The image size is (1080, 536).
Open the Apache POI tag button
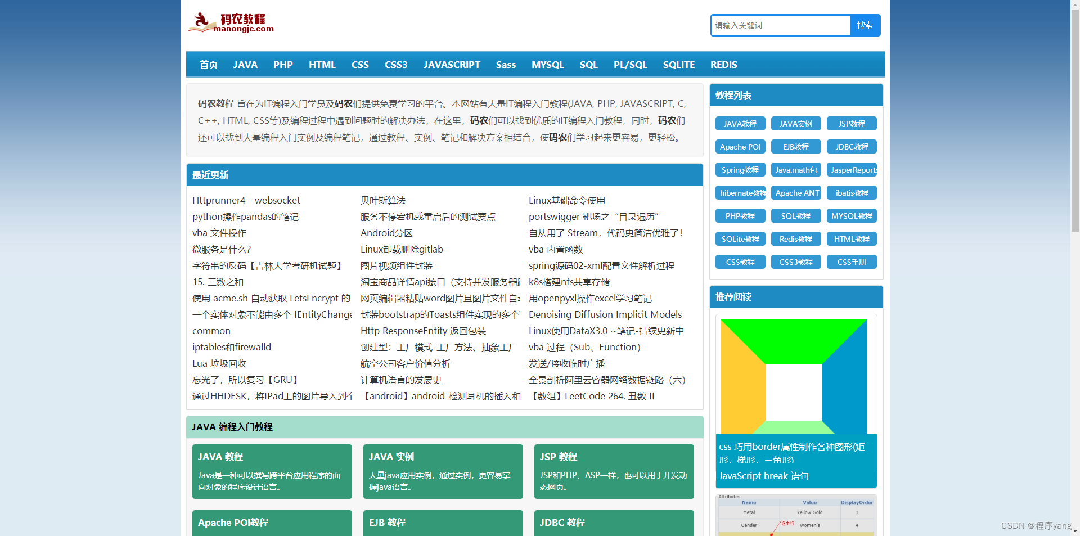(740, 147)
